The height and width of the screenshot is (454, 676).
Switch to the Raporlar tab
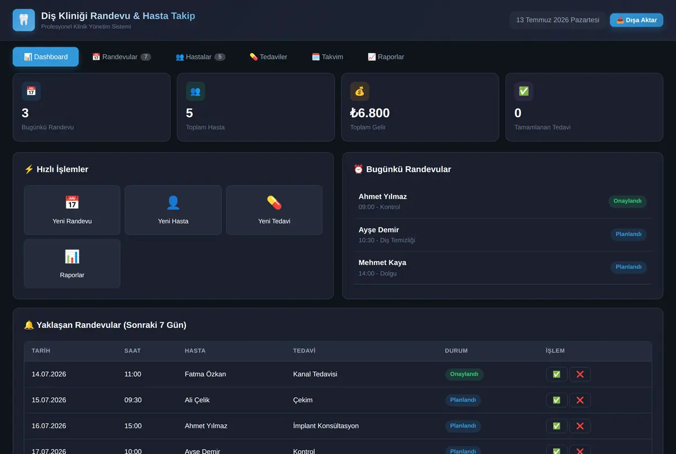[386, 57]
